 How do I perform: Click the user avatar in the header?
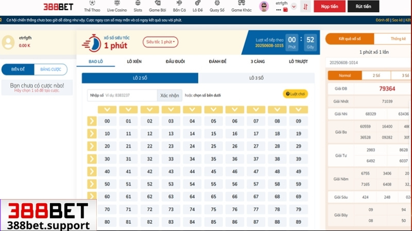264,7
